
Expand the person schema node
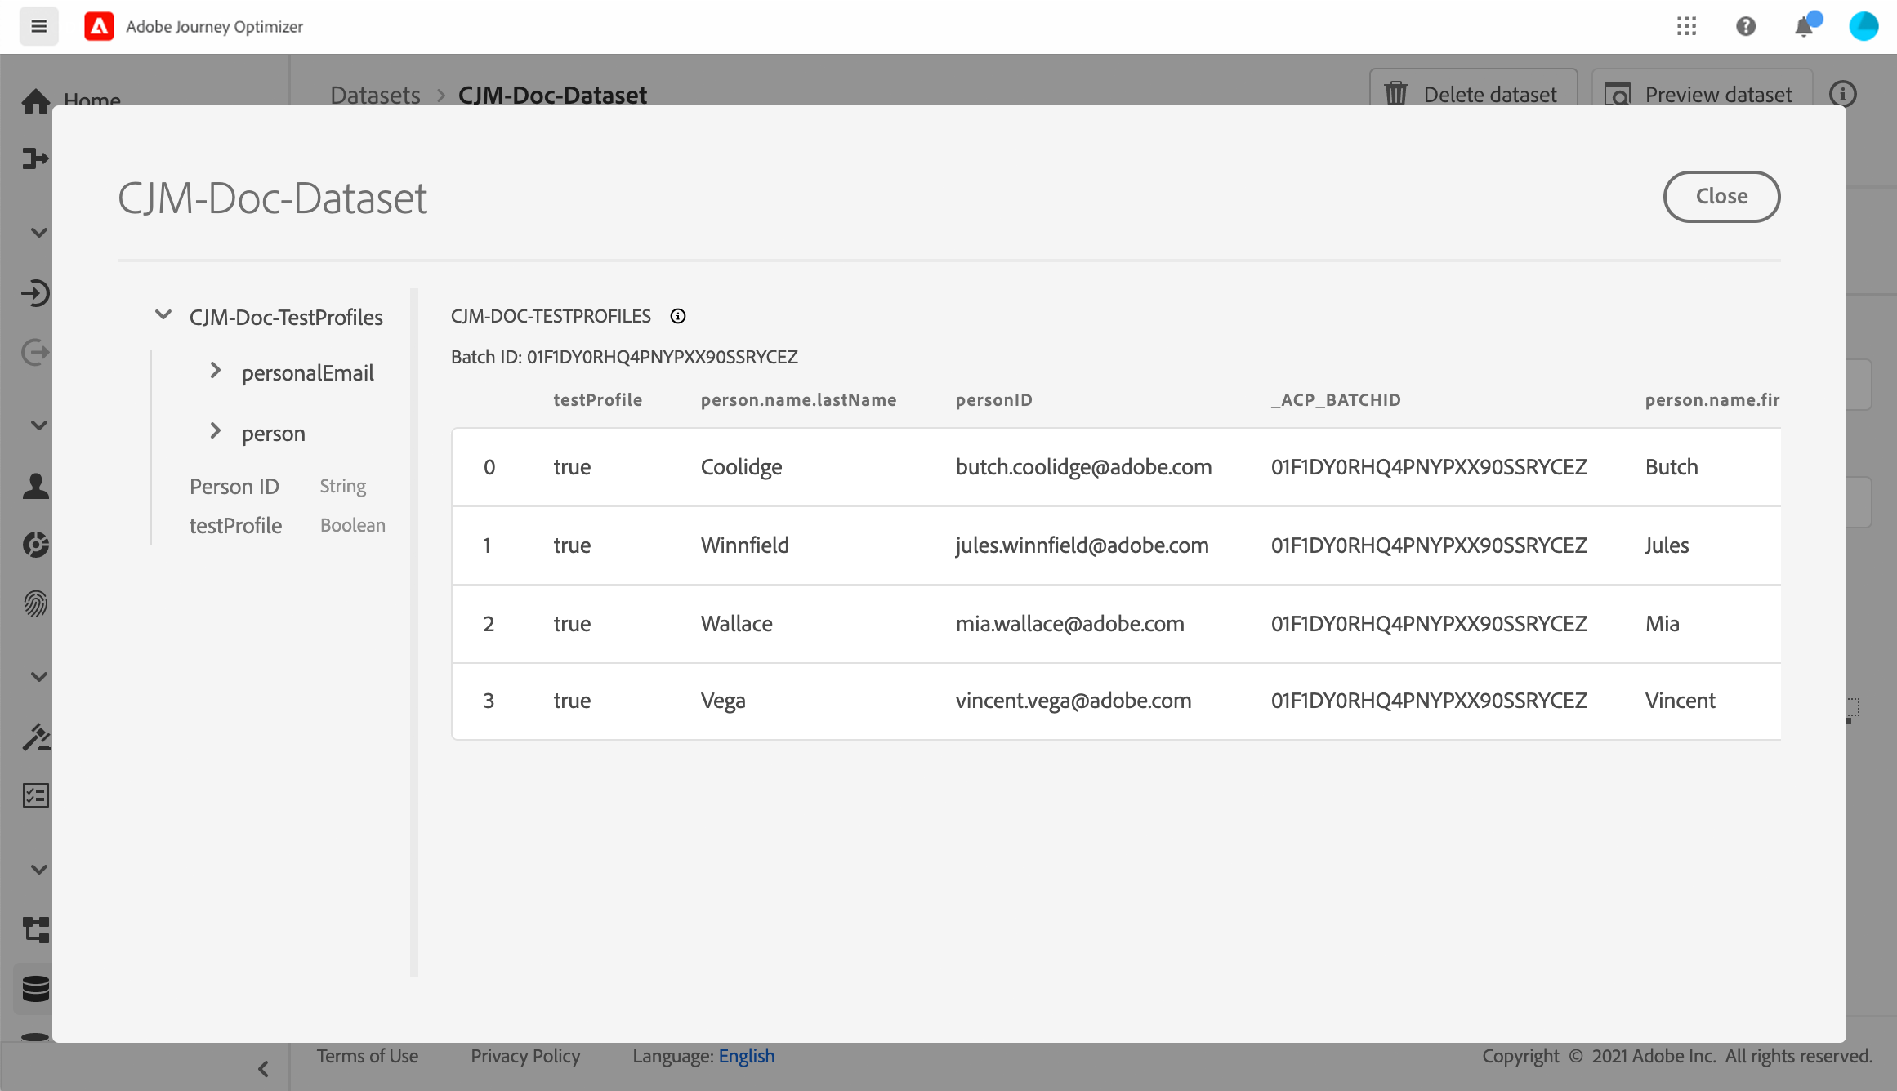pos(216,431)
